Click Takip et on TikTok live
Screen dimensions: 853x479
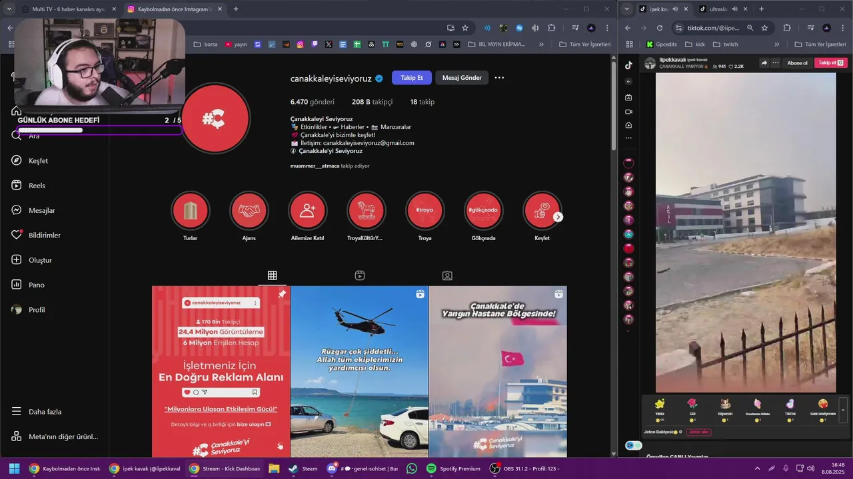[831, 63]
